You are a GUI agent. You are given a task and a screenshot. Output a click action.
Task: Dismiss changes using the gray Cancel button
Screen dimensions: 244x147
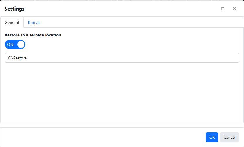point(229,137)
